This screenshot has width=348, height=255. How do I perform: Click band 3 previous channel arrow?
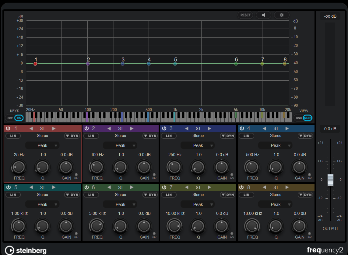click(x=187, y=128)
